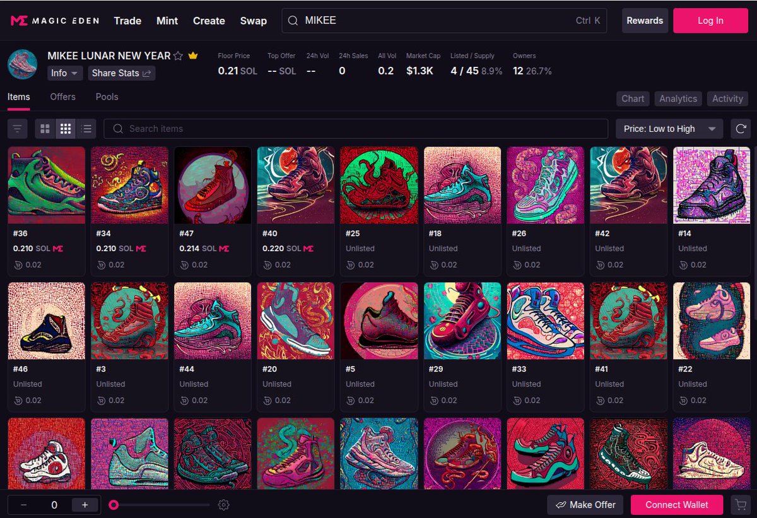Click the ME marketplace icon on #36
This screenshot has height=518, width=757.
click(x=57, y=249)
